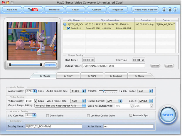Click the Duration column header
182x136 pixels.
[x=146, y=20]
